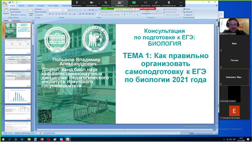Open the remote control mouse icon
The width and height of the screenshot is (252, 142).
pyautogui.click(x=169, y=3)
